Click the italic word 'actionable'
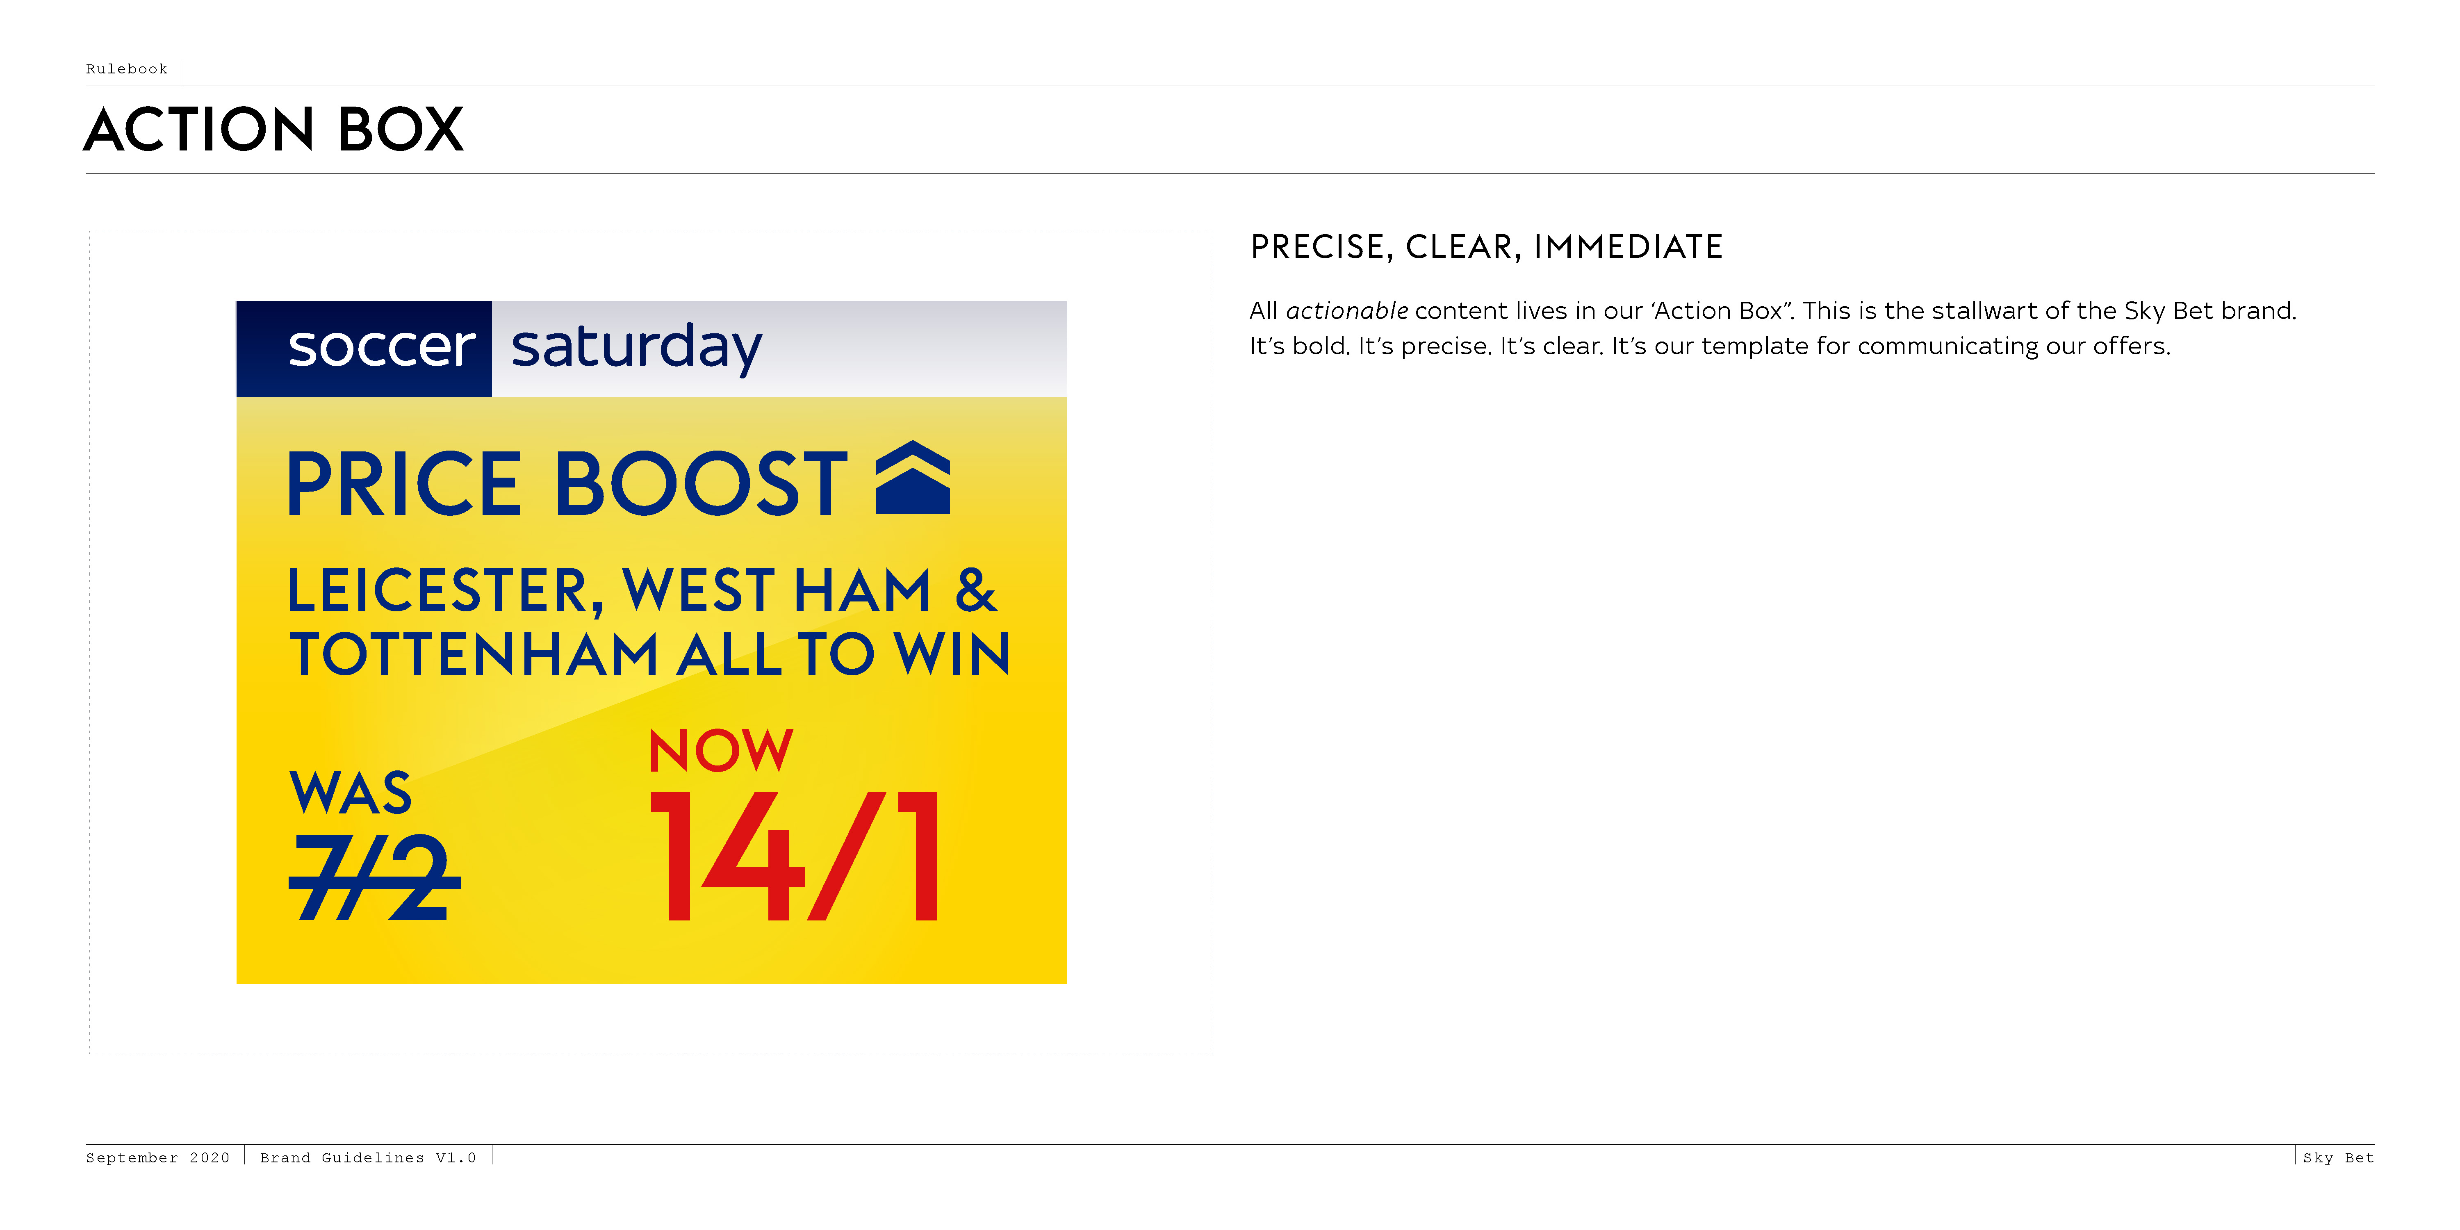Image resolution: width=2460 pixels, height=1230 pixels. coord(1346,311)
